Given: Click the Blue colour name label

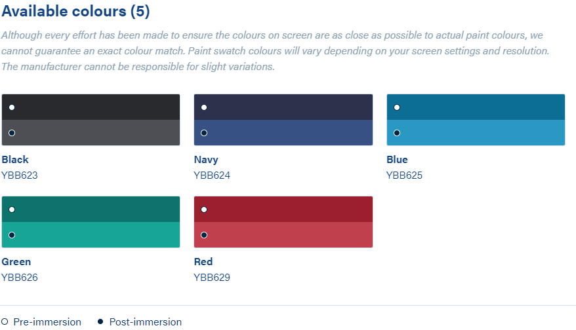Looking at the screenshot, I should [x=397, y=160].
